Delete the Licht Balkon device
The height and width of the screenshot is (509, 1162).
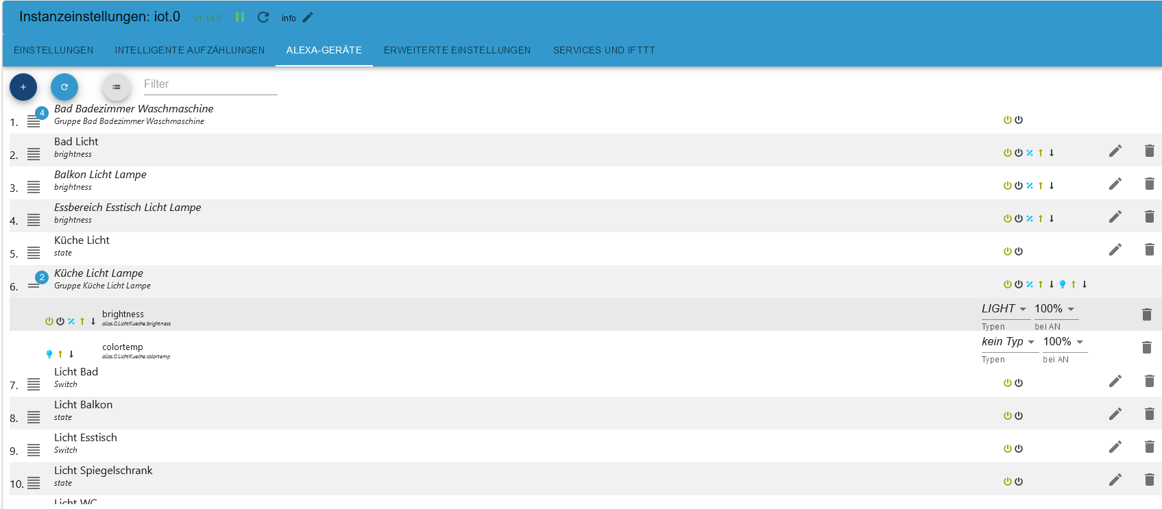click(1150, 414)
